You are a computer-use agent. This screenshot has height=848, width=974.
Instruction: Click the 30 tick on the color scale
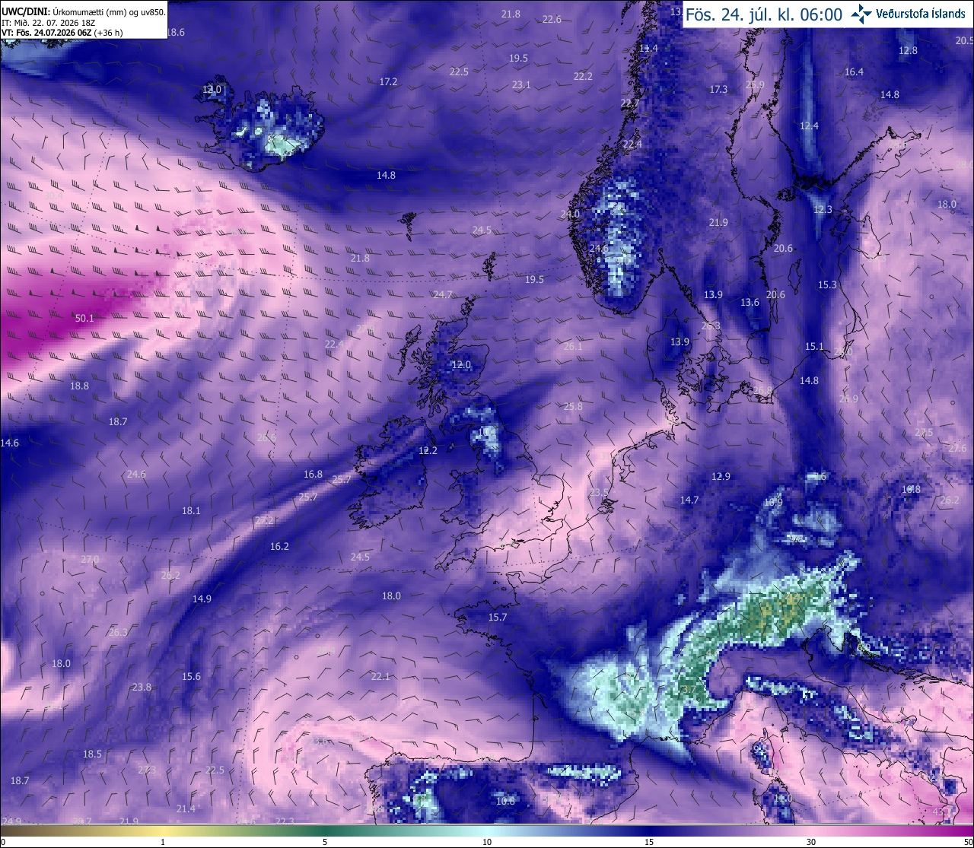click(811, 843)
